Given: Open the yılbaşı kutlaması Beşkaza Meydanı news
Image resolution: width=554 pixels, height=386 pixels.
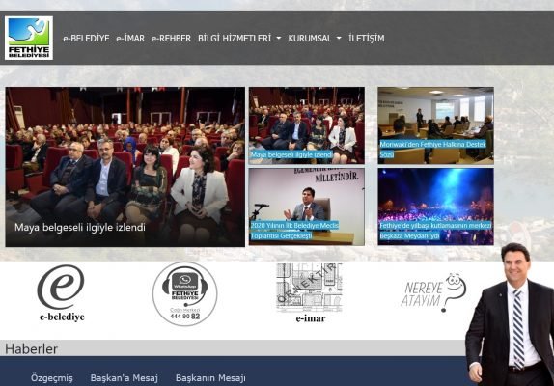Looking at the screenshot, I should coord(435,207).
